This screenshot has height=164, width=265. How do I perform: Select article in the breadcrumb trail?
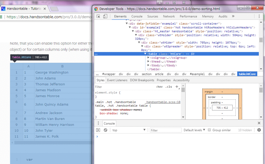click(159, 74)
